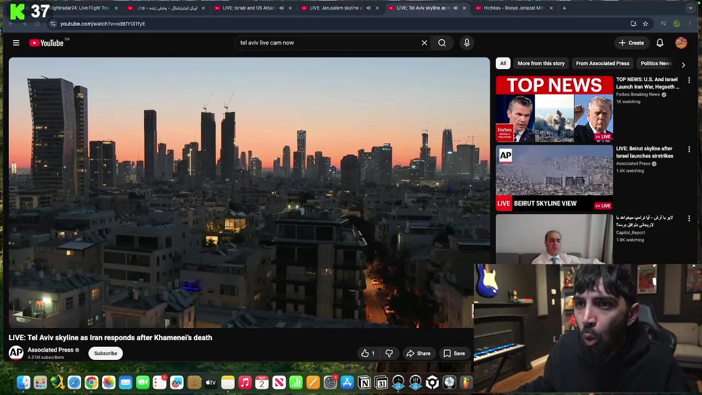Open Mail app in the dock
This screenshot has height=395, width=702.
(126, 382)
